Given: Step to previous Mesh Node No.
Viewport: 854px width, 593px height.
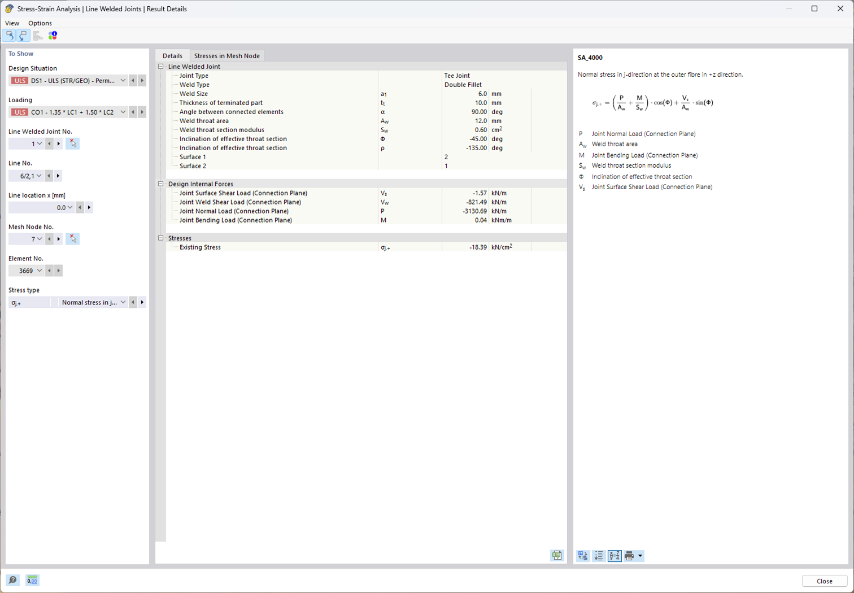Looking at the screenshot, I should (x=50, y=239).
